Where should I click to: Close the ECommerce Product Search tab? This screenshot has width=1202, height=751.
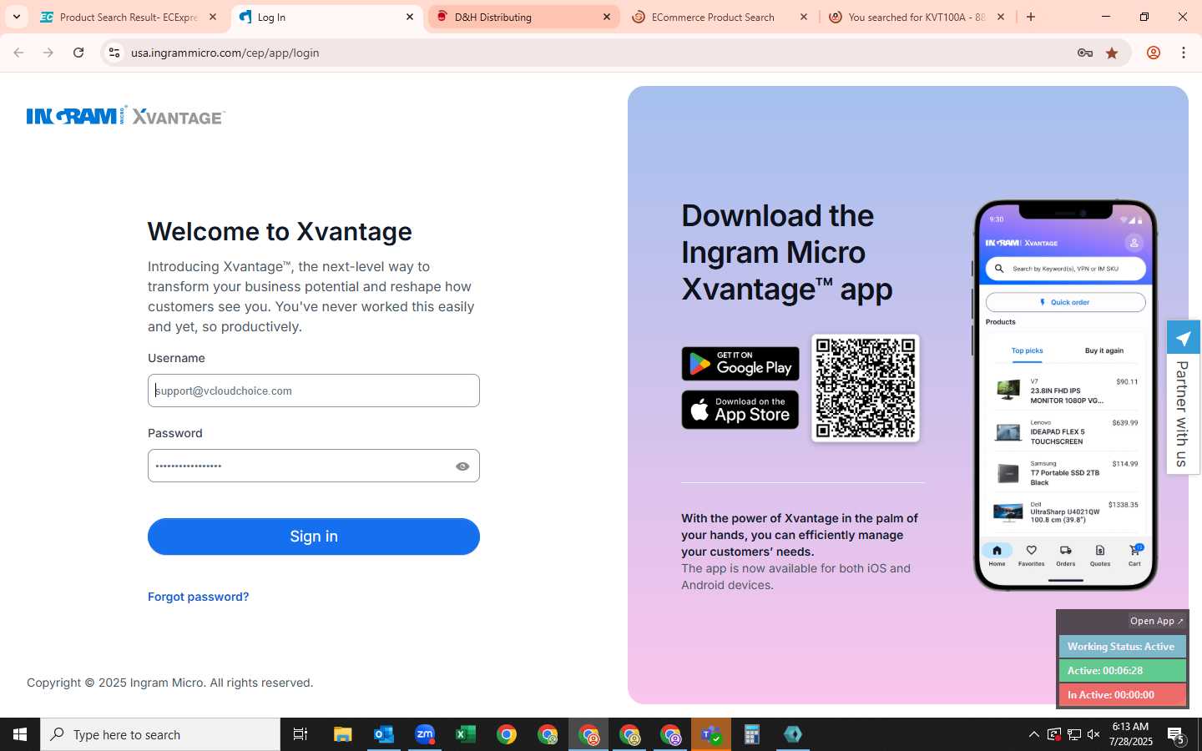click(804, 17)
